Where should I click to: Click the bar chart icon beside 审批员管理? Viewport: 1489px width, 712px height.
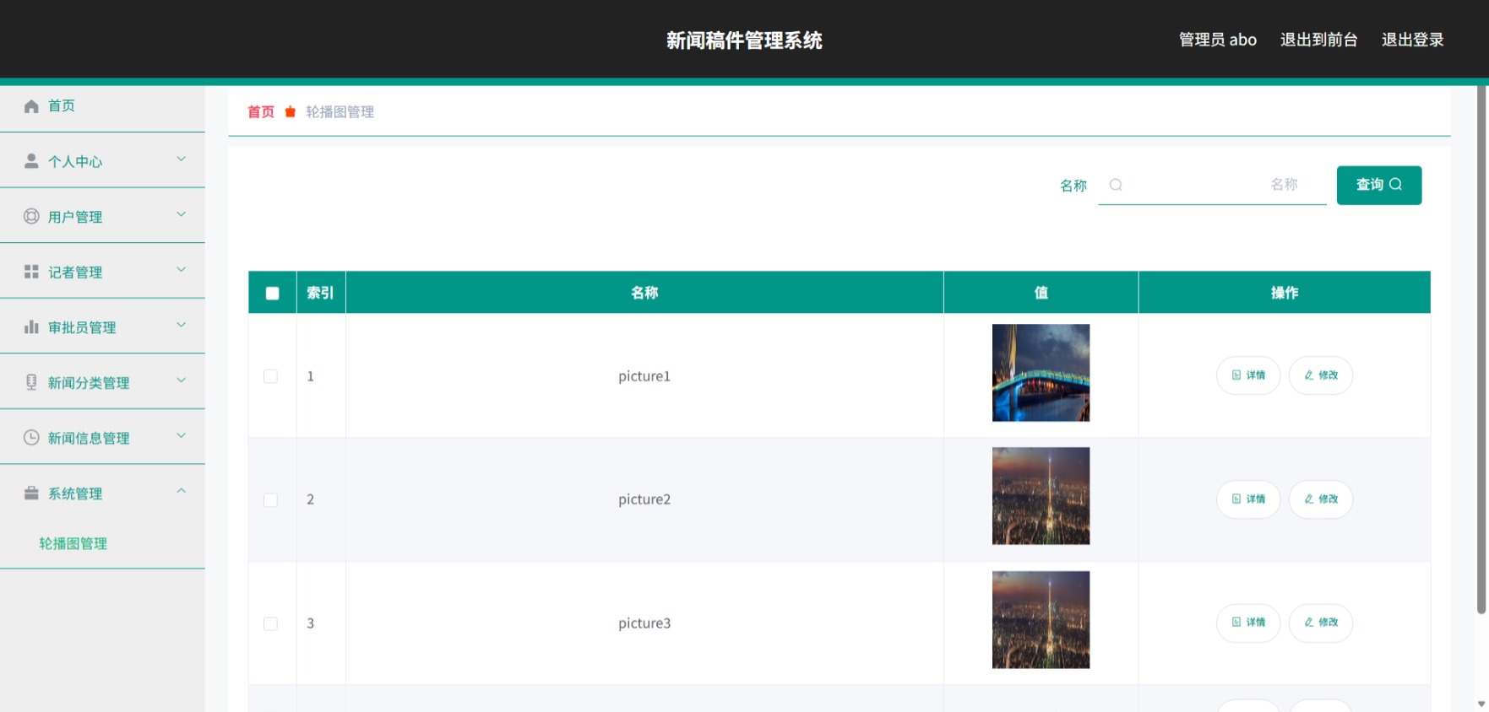(x=31, y=326)
